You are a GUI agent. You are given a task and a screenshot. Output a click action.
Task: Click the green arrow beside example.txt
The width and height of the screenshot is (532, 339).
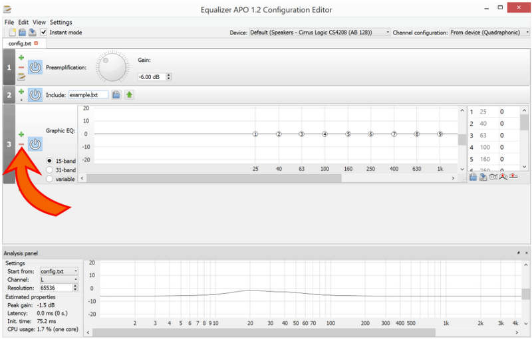[129, 95]
